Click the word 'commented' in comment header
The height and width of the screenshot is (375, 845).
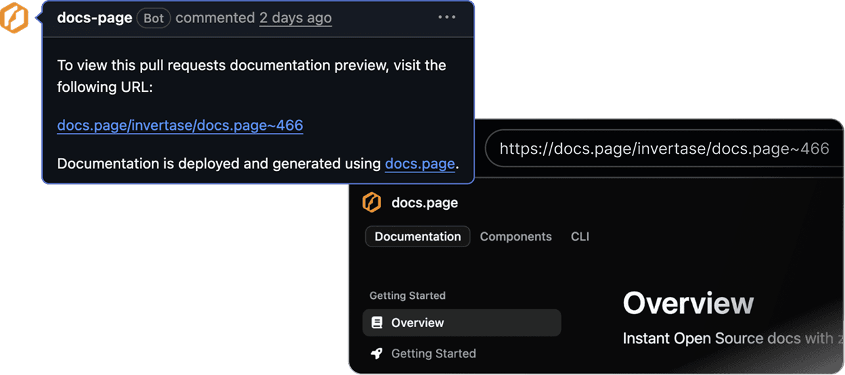pos(215,18)
